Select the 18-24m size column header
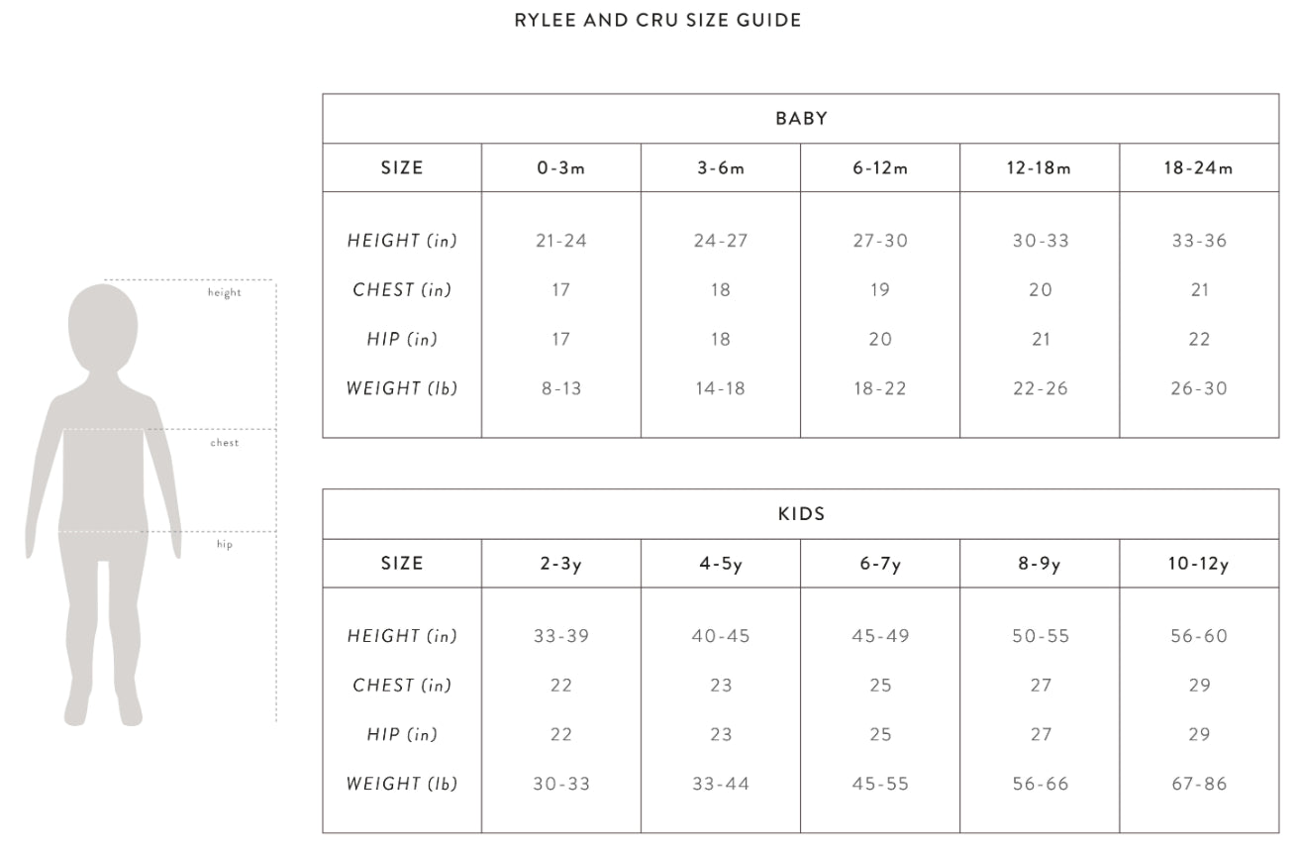The image size is (1301, 854). tap(1198, 168)
